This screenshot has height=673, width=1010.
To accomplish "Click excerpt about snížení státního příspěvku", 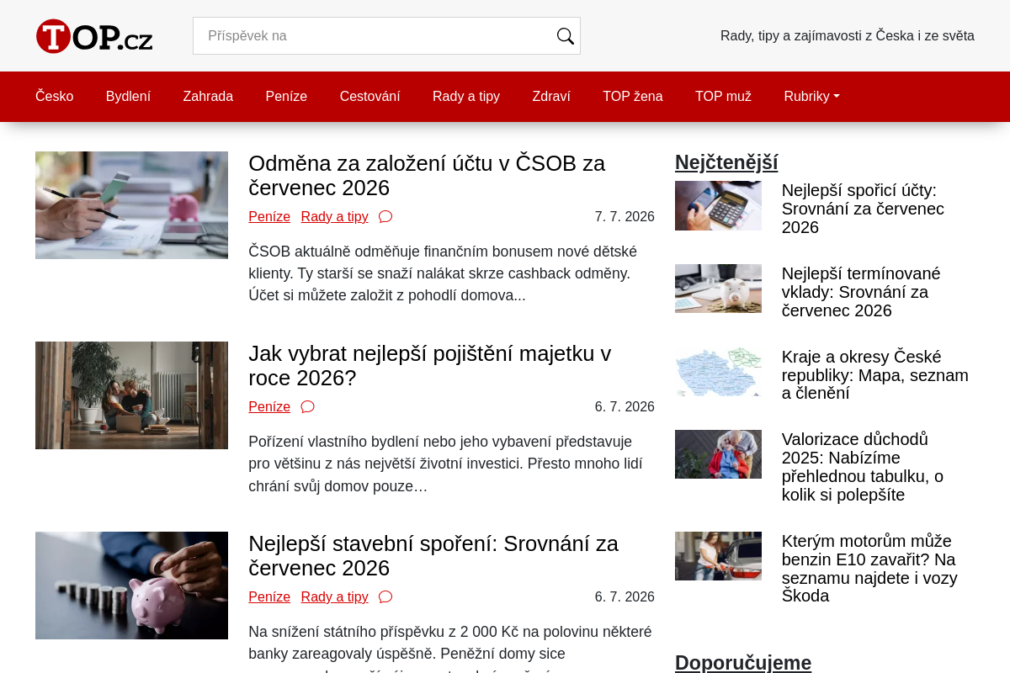I will [x=450, y=648].
